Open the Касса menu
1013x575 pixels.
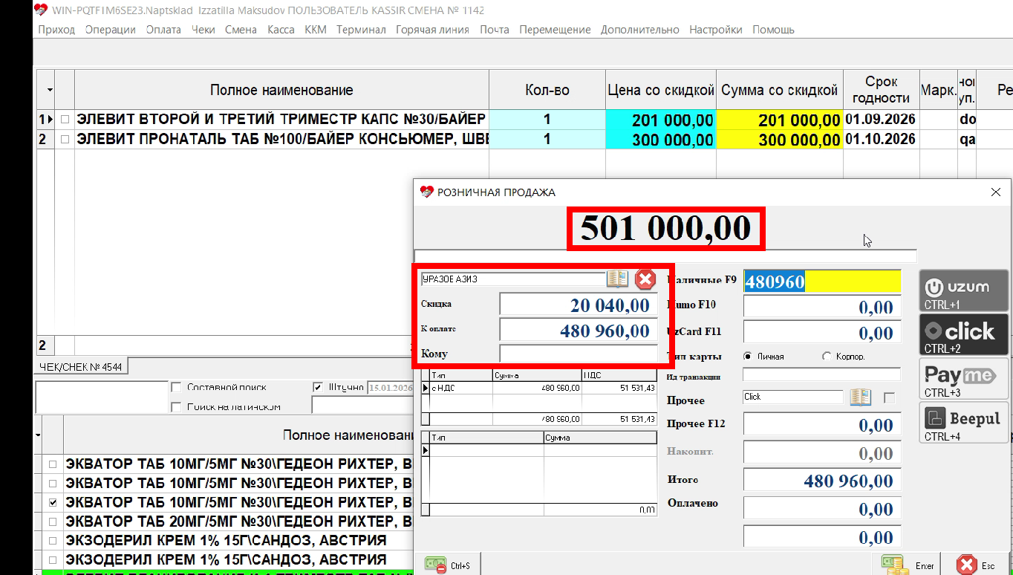click(281, 30)
